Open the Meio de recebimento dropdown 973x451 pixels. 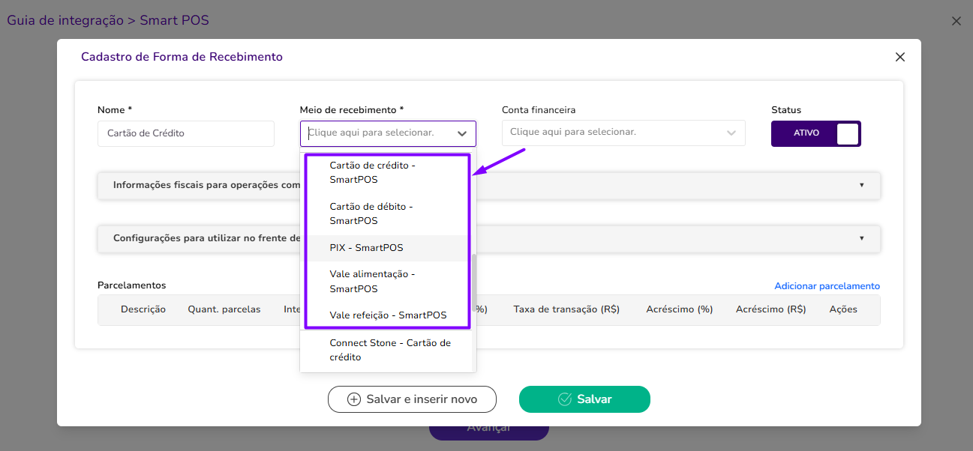coord(388,133)
